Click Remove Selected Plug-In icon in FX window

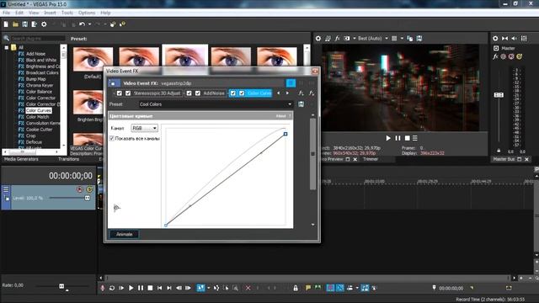(312, 93)
